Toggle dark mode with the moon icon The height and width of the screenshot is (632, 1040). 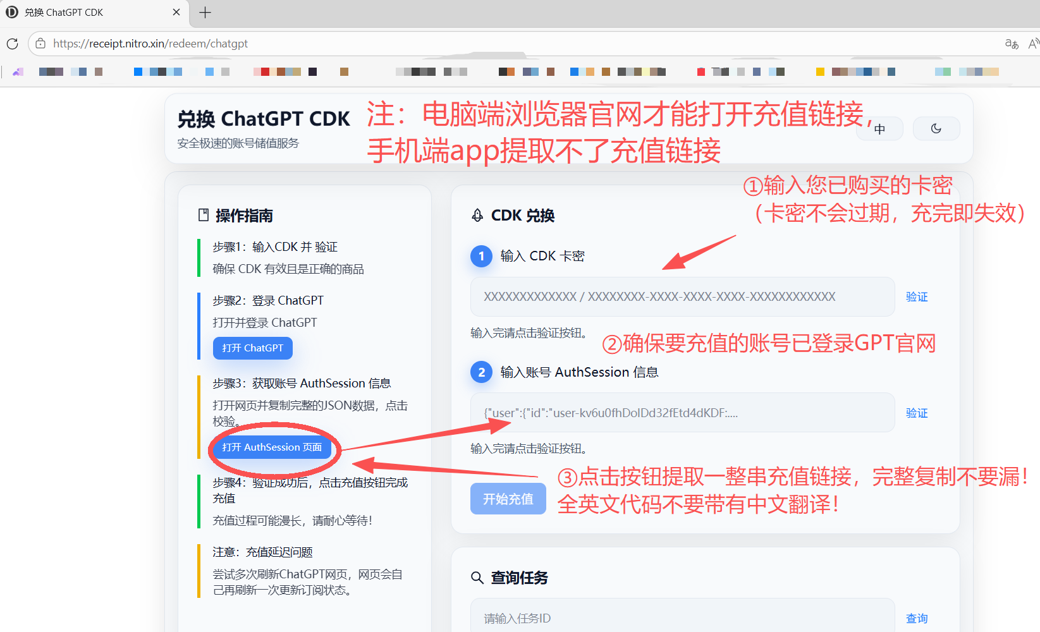[936, 129]
